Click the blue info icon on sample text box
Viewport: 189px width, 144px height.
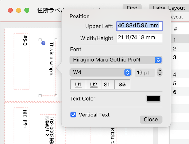click(43, 43)
